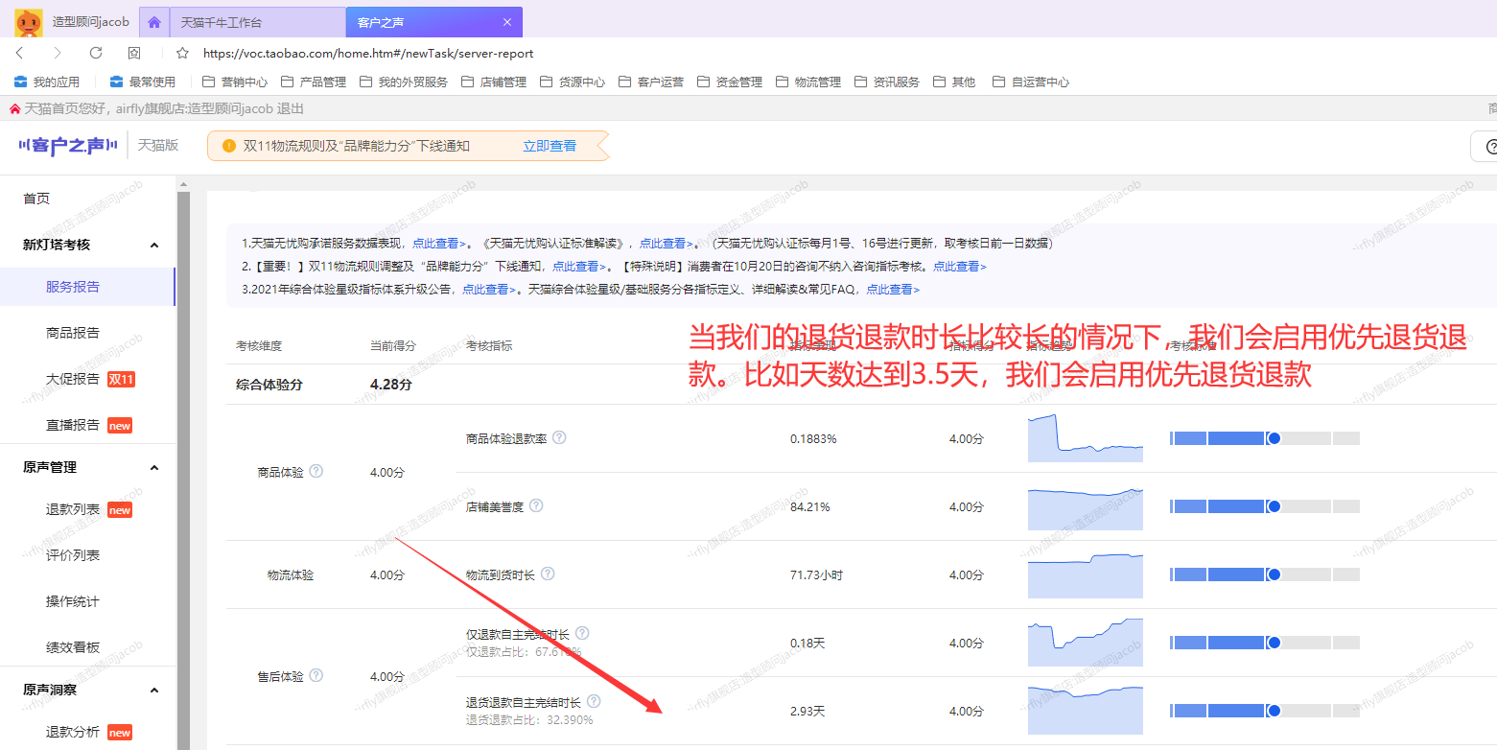Click 仅退款自主完结时长 trend chart
The width and height of the screenshot is (1497, 750).
[1086, 643]
